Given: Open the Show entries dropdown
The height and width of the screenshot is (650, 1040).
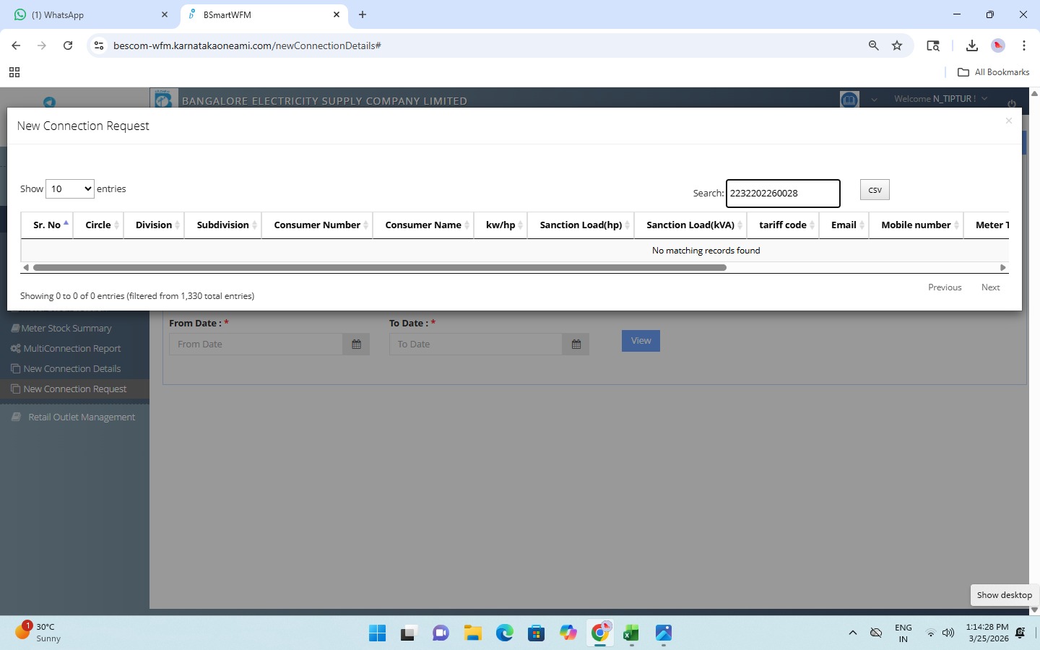Looking at the screenshot, I should (x=70, y=189).
